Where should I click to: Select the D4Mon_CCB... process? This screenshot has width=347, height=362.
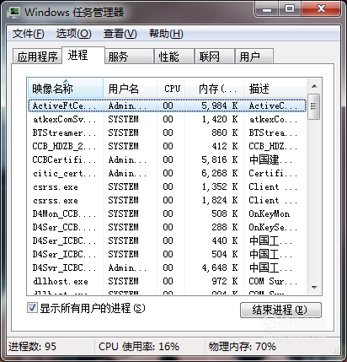[167, 213]
